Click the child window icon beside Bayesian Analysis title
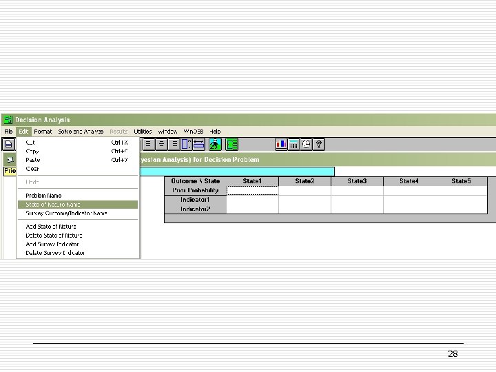This screenshot has height=372, width=496. (x=10, y=160)
